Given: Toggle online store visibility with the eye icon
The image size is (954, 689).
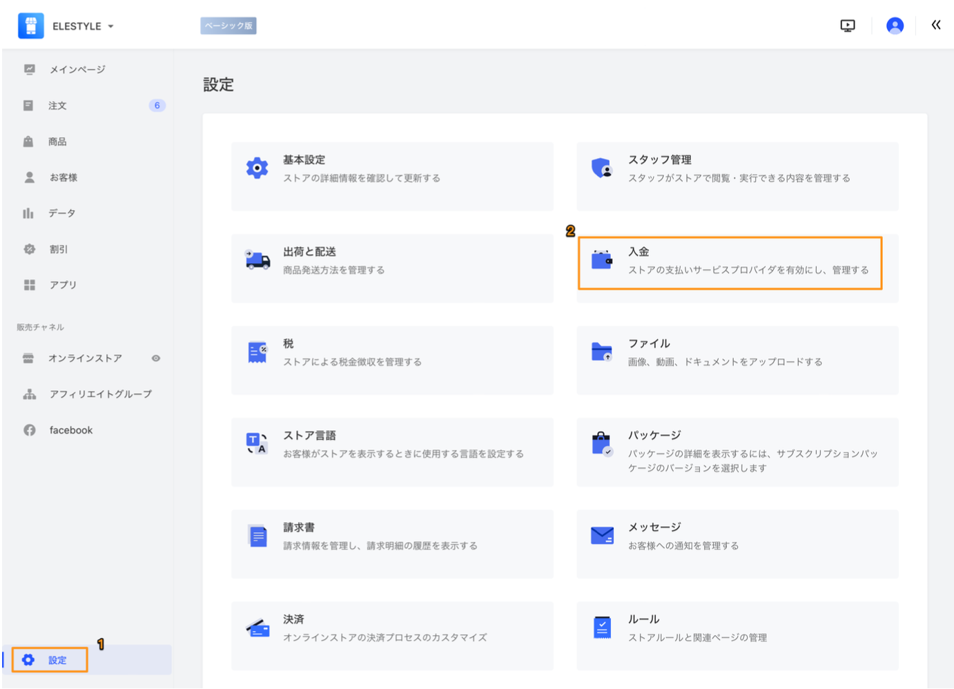Looking at the screenshot, I should click(x=156, y=358).
